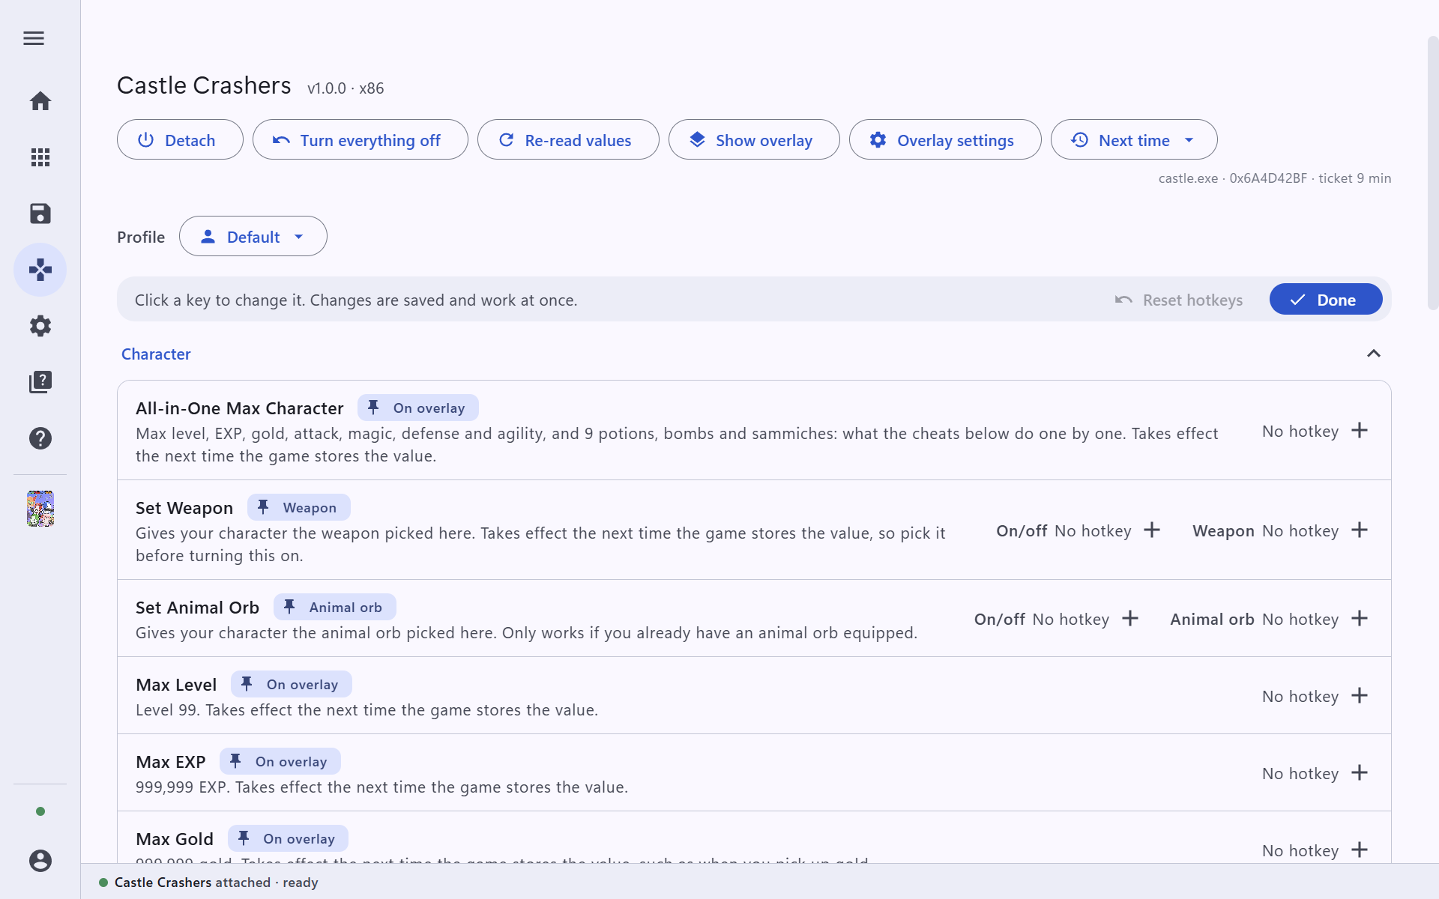Click the v1.0.0 · x86 version label

click(346, 88)
